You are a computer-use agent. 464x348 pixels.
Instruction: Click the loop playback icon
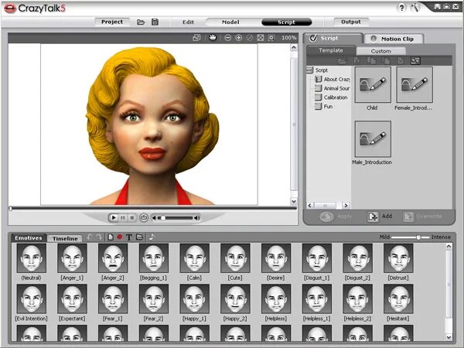(144, 218)
